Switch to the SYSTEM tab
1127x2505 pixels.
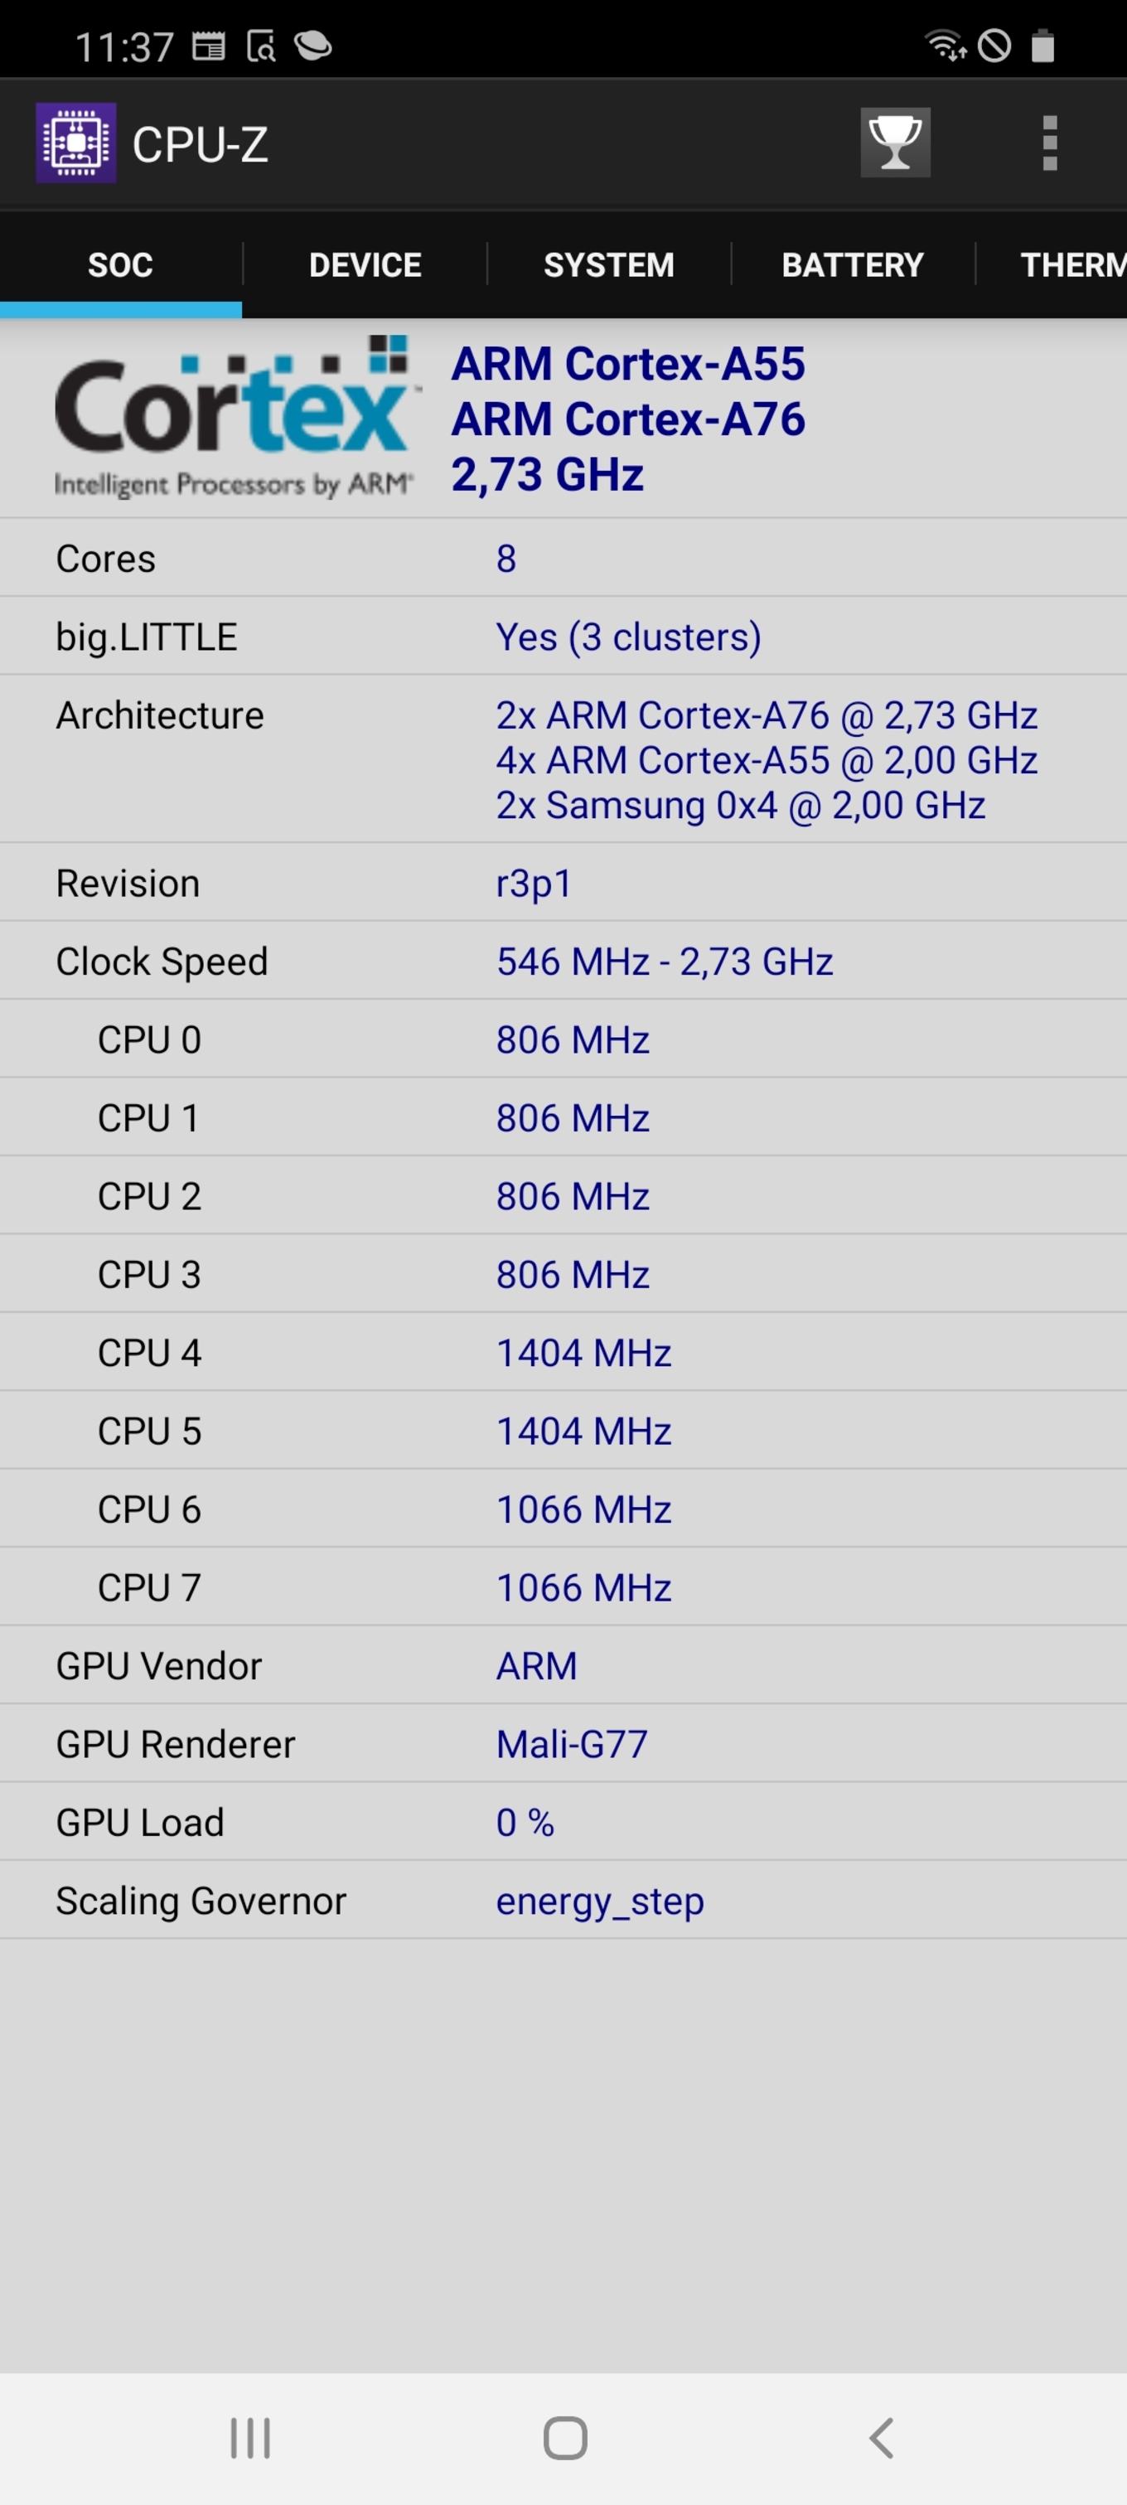click(x=609, y=264)
